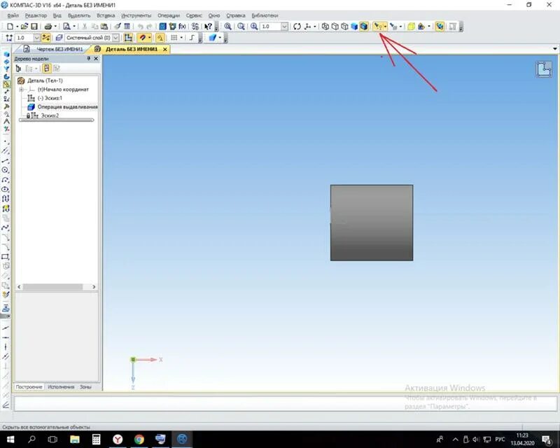Click the Redo arrow icon
The height and width of the screenshot is (448, 560).
coord(150,27)
